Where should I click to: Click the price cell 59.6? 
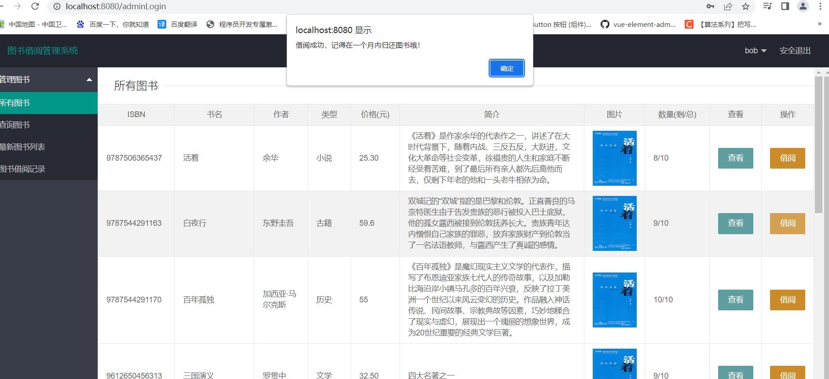point(367,223)
